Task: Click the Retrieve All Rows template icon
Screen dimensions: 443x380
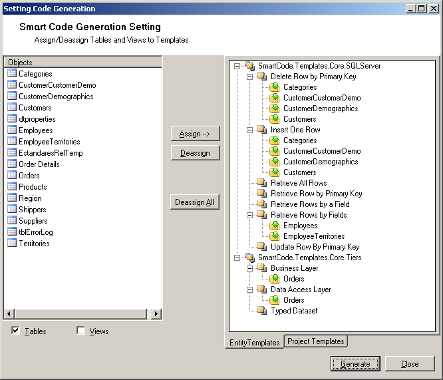Action: (262, 183)
